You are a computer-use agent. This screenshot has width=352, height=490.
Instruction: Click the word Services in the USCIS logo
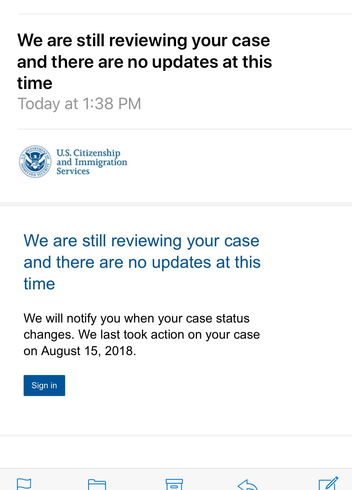tap(73, 171)
